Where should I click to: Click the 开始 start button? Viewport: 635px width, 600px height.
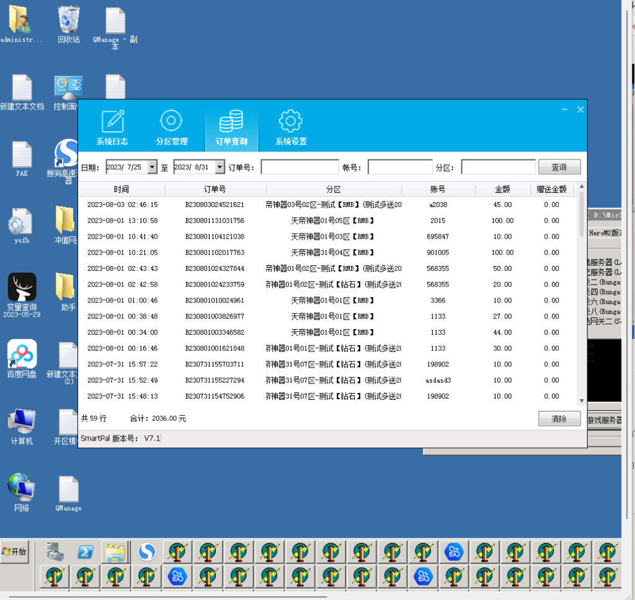[15, 552]
